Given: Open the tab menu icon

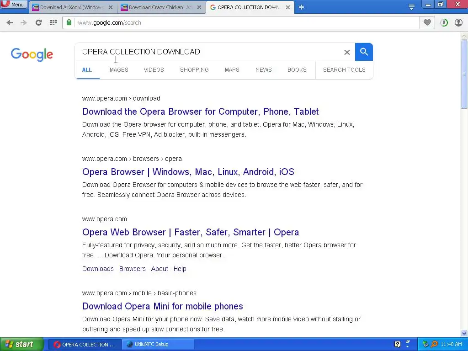Looking at the screenshot, I should [411, 7].
